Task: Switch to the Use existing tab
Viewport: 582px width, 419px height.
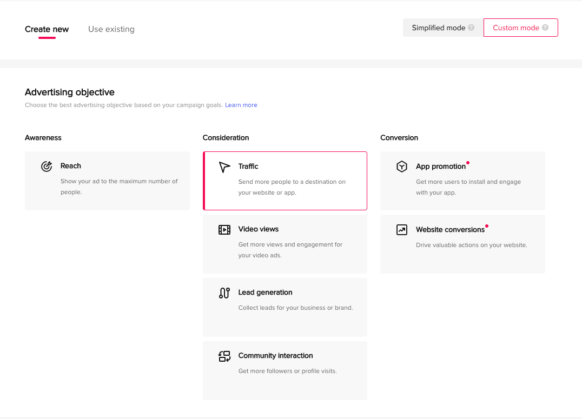Action: tap(111, 29)
